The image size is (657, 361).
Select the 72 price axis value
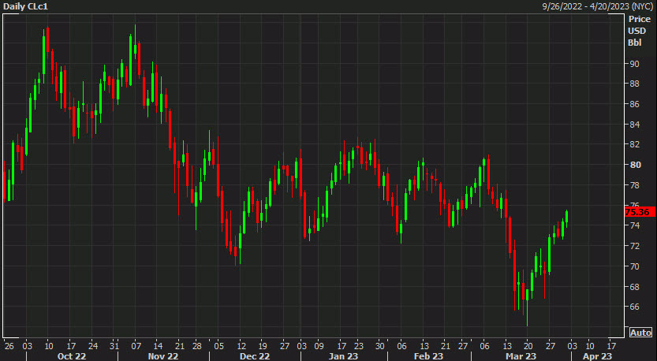click(x=635, y=246)
